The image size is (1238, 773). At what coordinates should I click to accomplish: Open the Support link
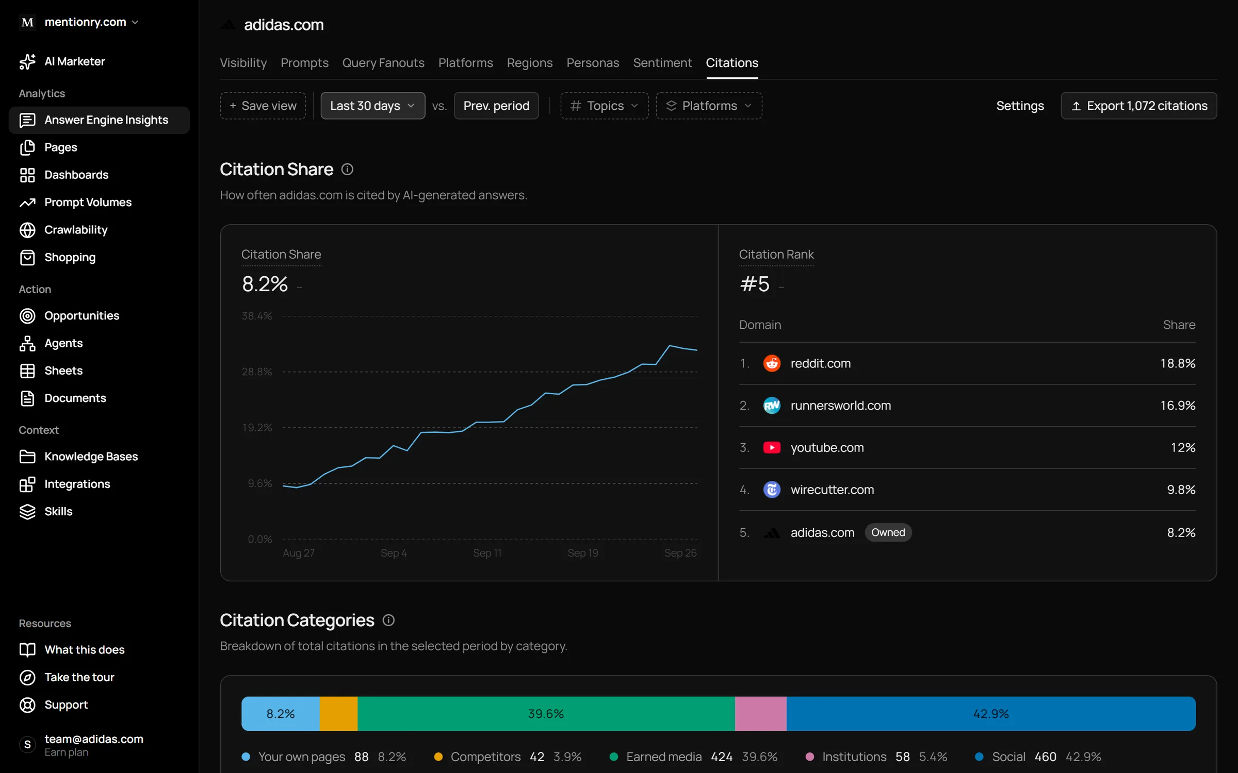pyautogui.click(x=66, y=705)
